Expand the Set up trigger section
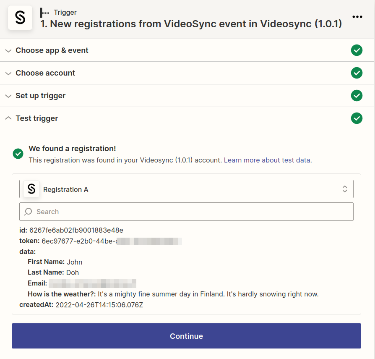 click(x=41, y=96)
